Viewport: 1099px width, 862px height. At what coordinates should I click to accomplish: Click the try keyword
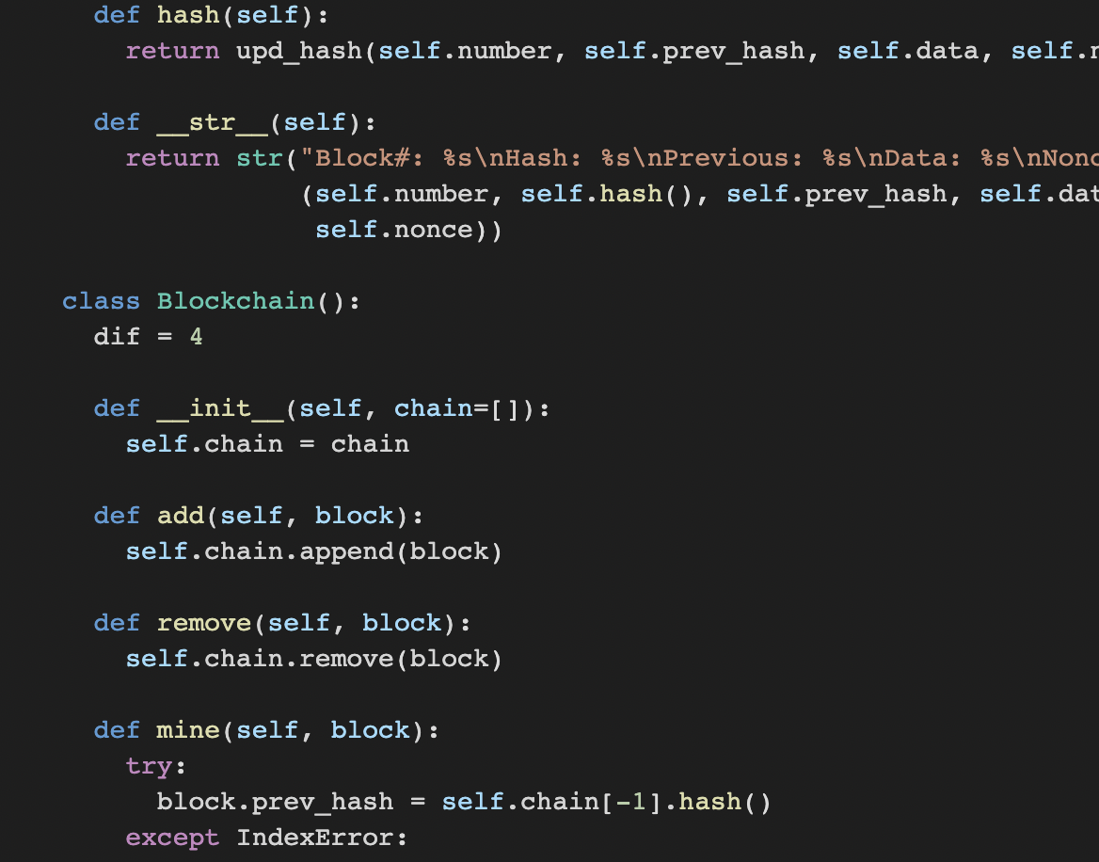click(150, 767)
